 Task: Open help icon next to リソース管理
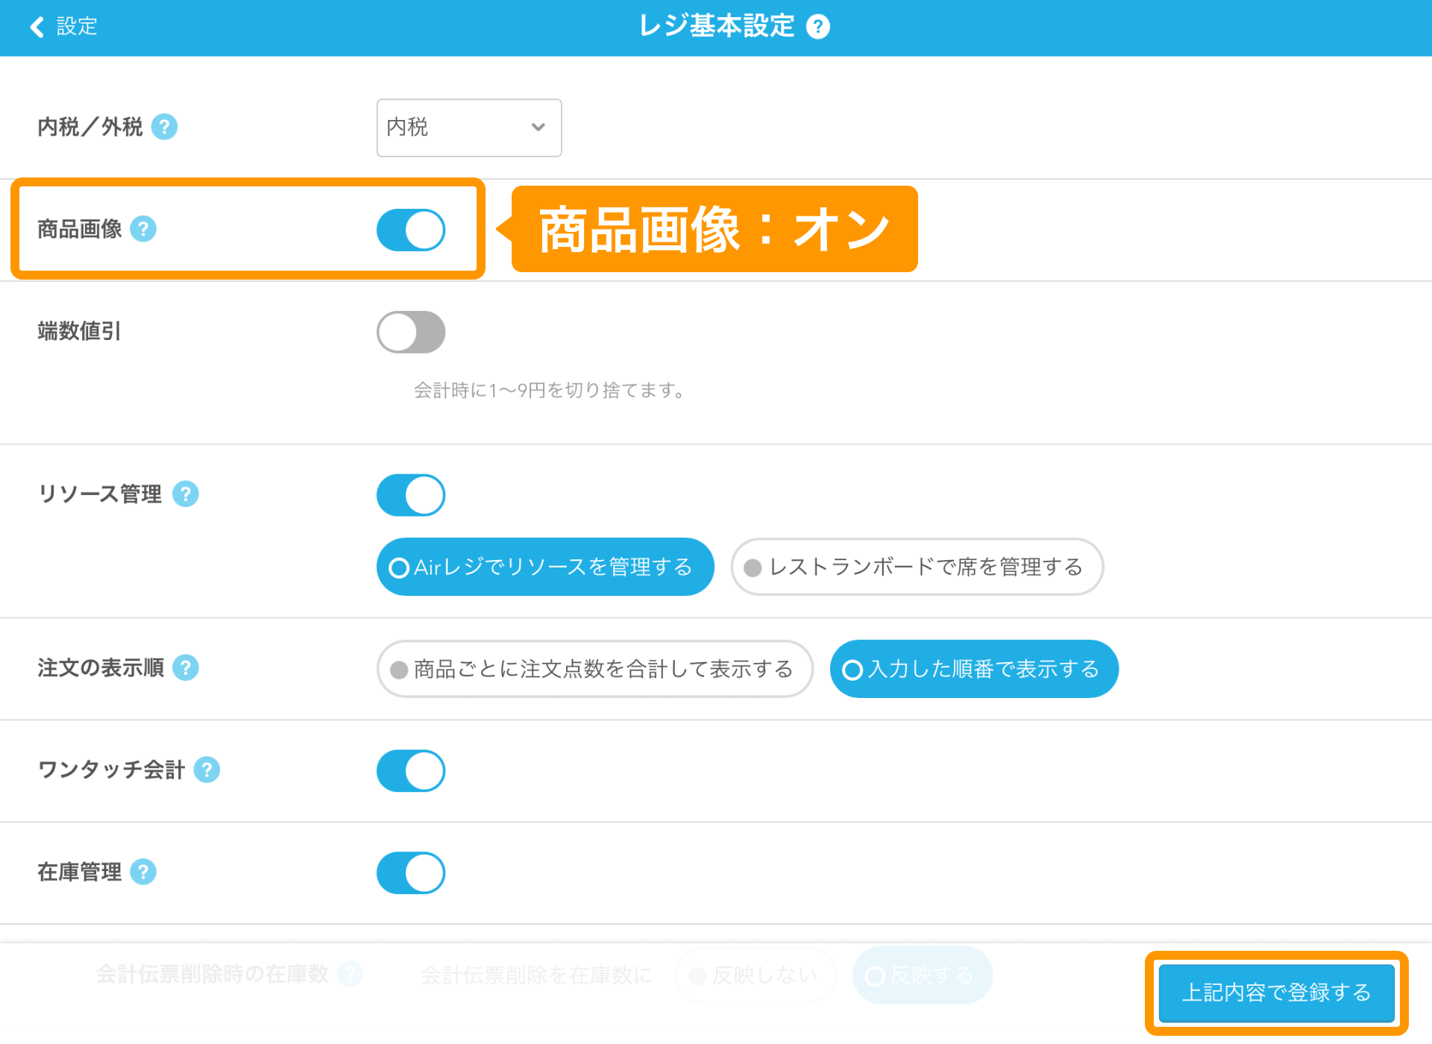pyautogui.click(x=186, y=494)
